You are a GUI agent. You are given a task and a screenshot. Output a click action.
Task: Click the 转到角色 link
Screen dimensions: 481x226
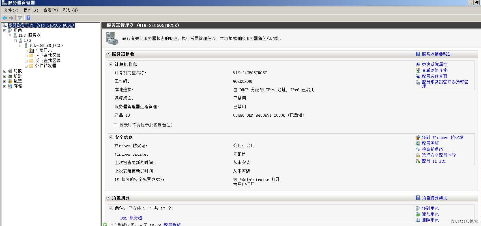click(430, 208)
